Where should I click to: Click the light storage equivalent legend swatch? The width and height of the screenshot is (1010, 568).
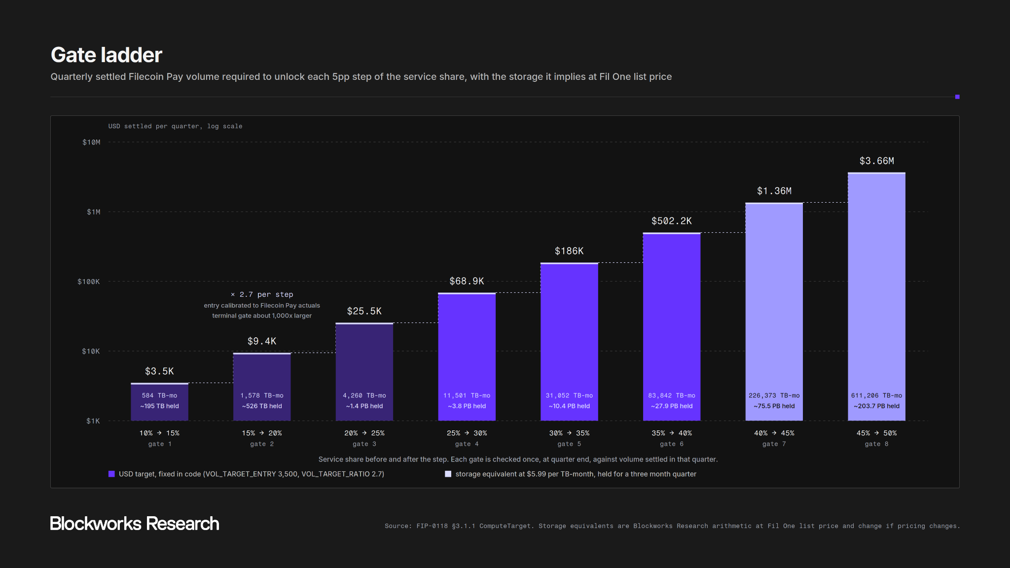[448, 474]
